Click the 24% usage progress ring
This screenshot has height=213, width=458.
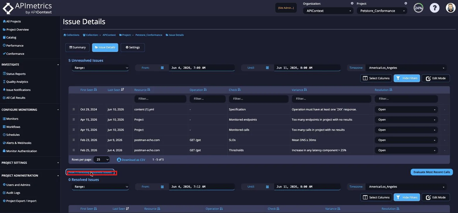[x=418, y=8]
